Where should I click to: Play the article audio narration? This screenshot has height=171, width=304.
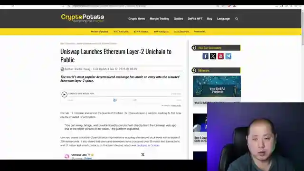(65, 95)
